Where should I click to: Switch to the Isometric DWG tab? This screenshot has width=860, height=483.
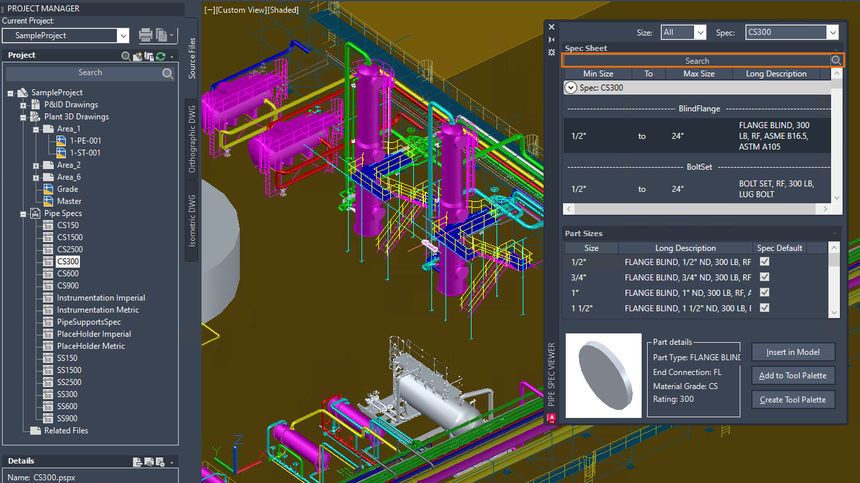tap(191, 221)
